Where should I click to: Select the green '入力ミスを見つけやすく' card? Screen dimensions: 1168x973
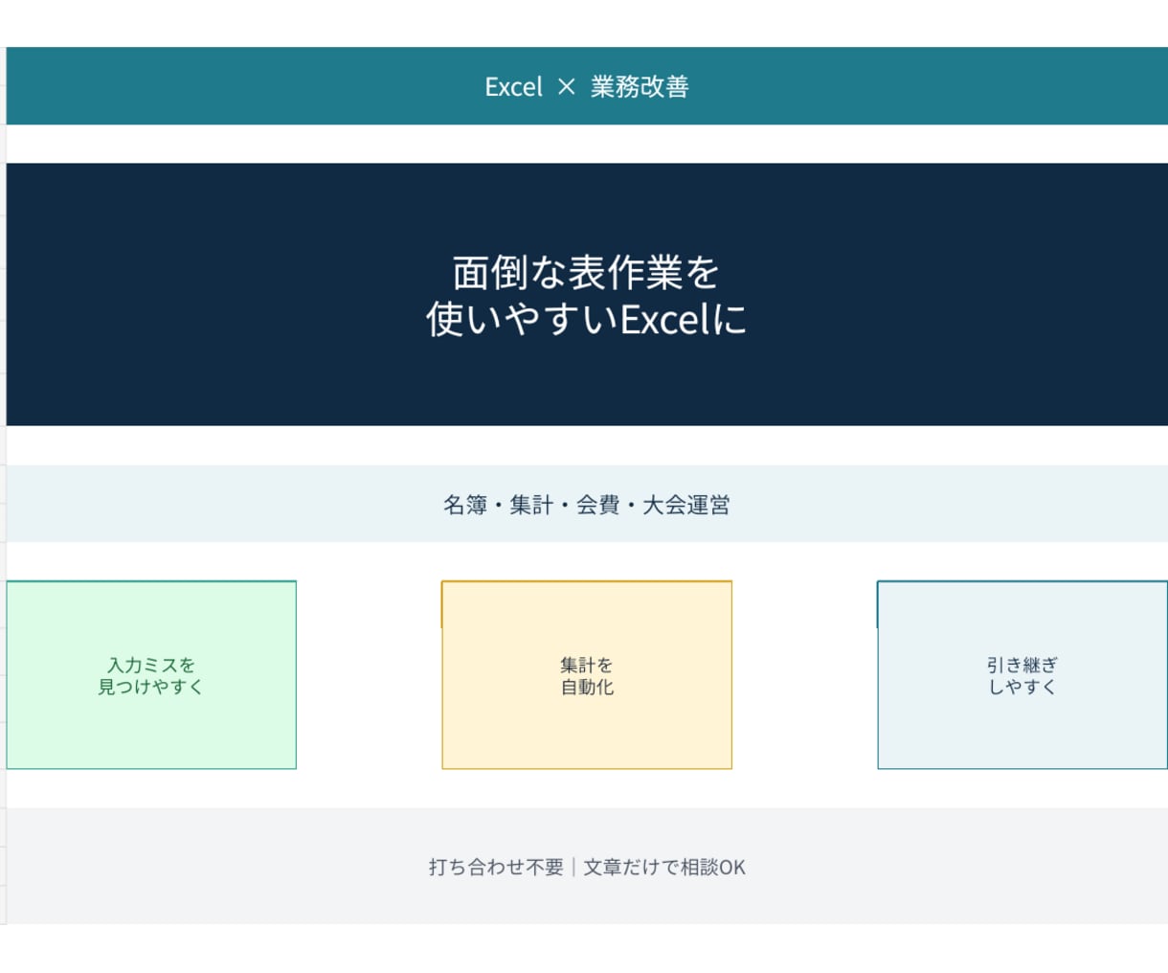[x=151, y=674]
